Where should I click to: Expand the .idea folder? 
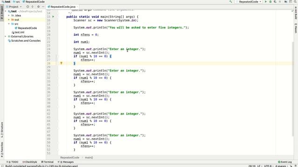pyautogui.click(x=9, y=15)
